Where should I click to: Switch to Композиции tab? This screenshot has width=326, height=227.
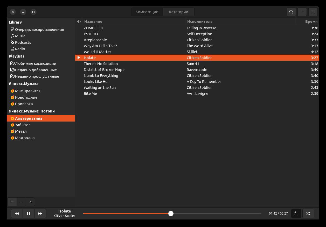click(147, 12)
